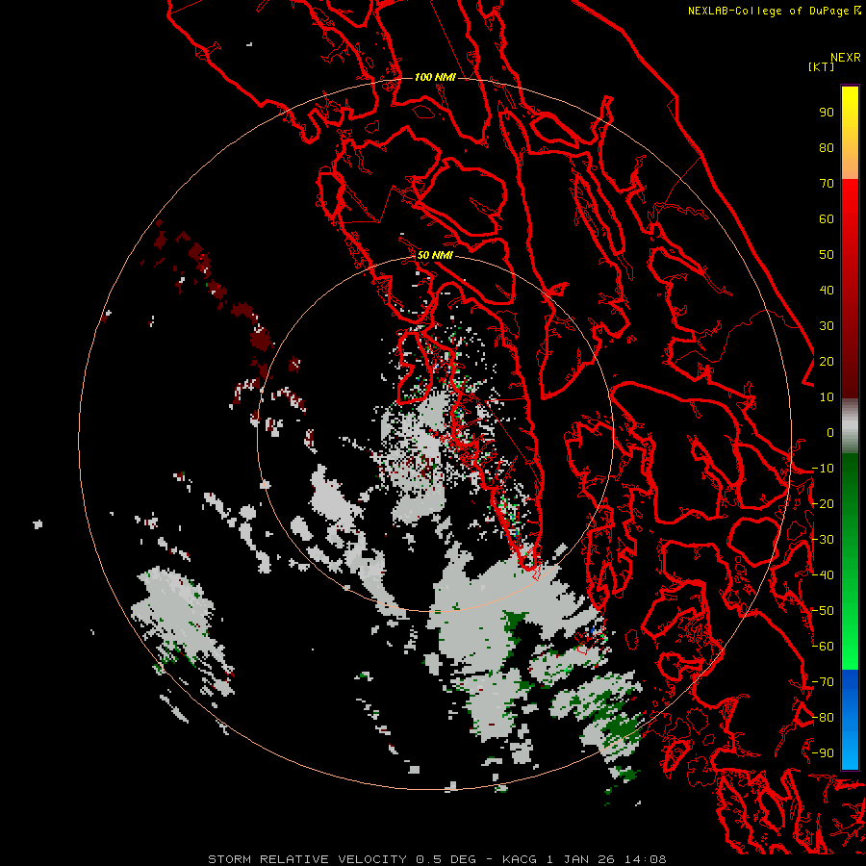Click the KACG radar site identifier
The width and height of the screenshot is (866, 866).
[x=520, y=859]
